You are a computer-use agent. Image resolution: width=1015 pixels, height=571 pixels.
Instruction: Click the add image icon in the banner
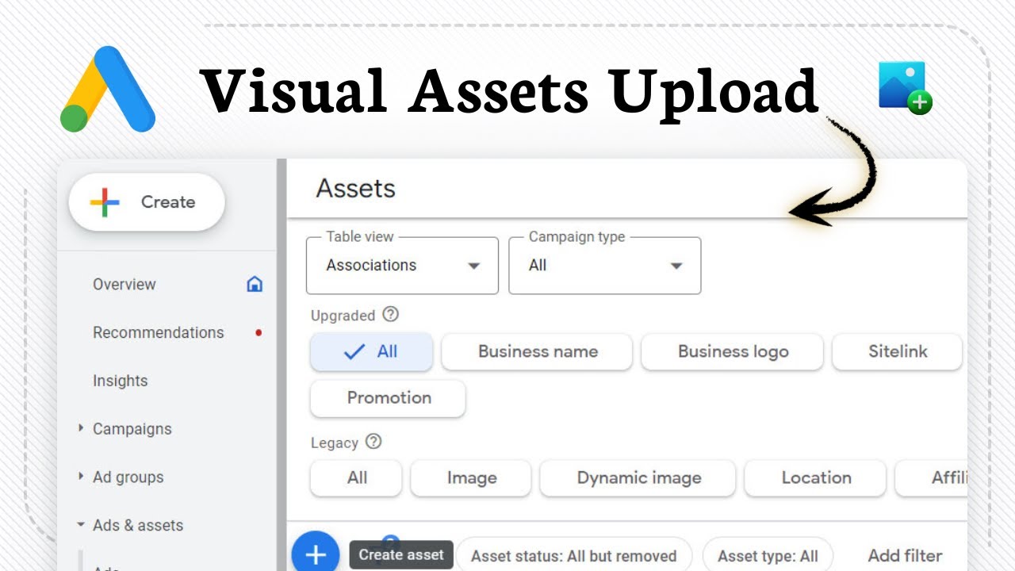click(x=905, y=87)
